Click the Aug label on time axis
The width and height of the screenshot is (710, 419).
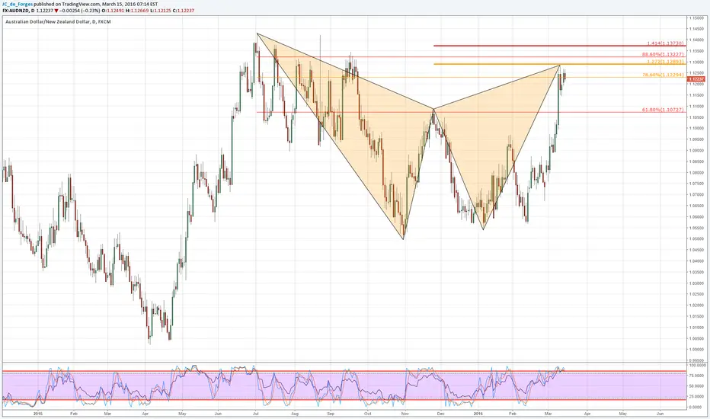(x=295, y=414)
